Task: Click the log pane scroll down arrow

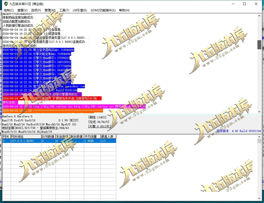Action: 259,112
